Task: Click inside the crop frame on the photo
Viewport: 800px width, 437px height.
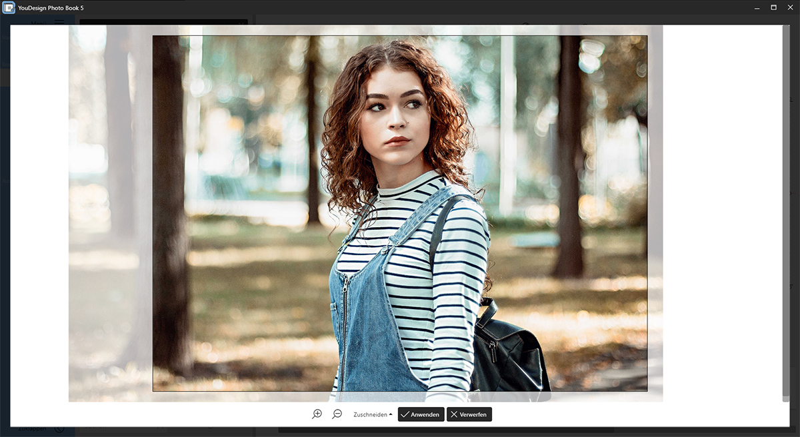Action: [400, 213]
